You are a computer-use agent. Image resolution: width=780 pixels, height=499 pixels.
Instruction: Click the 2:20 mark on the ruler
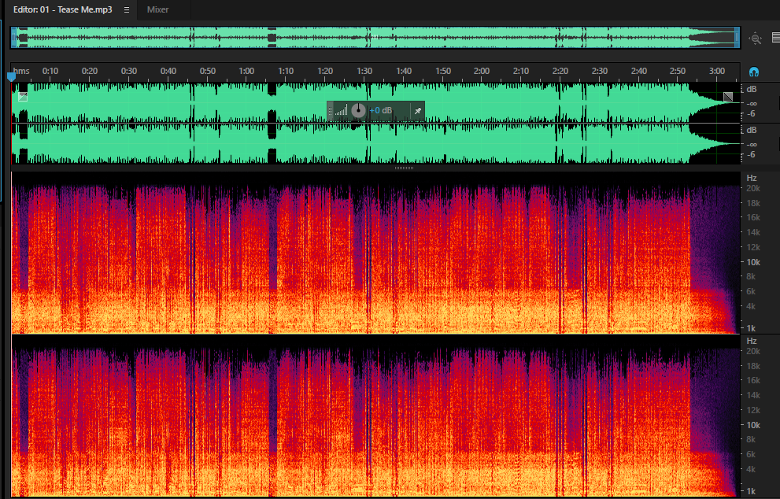[x=560, y=71]
